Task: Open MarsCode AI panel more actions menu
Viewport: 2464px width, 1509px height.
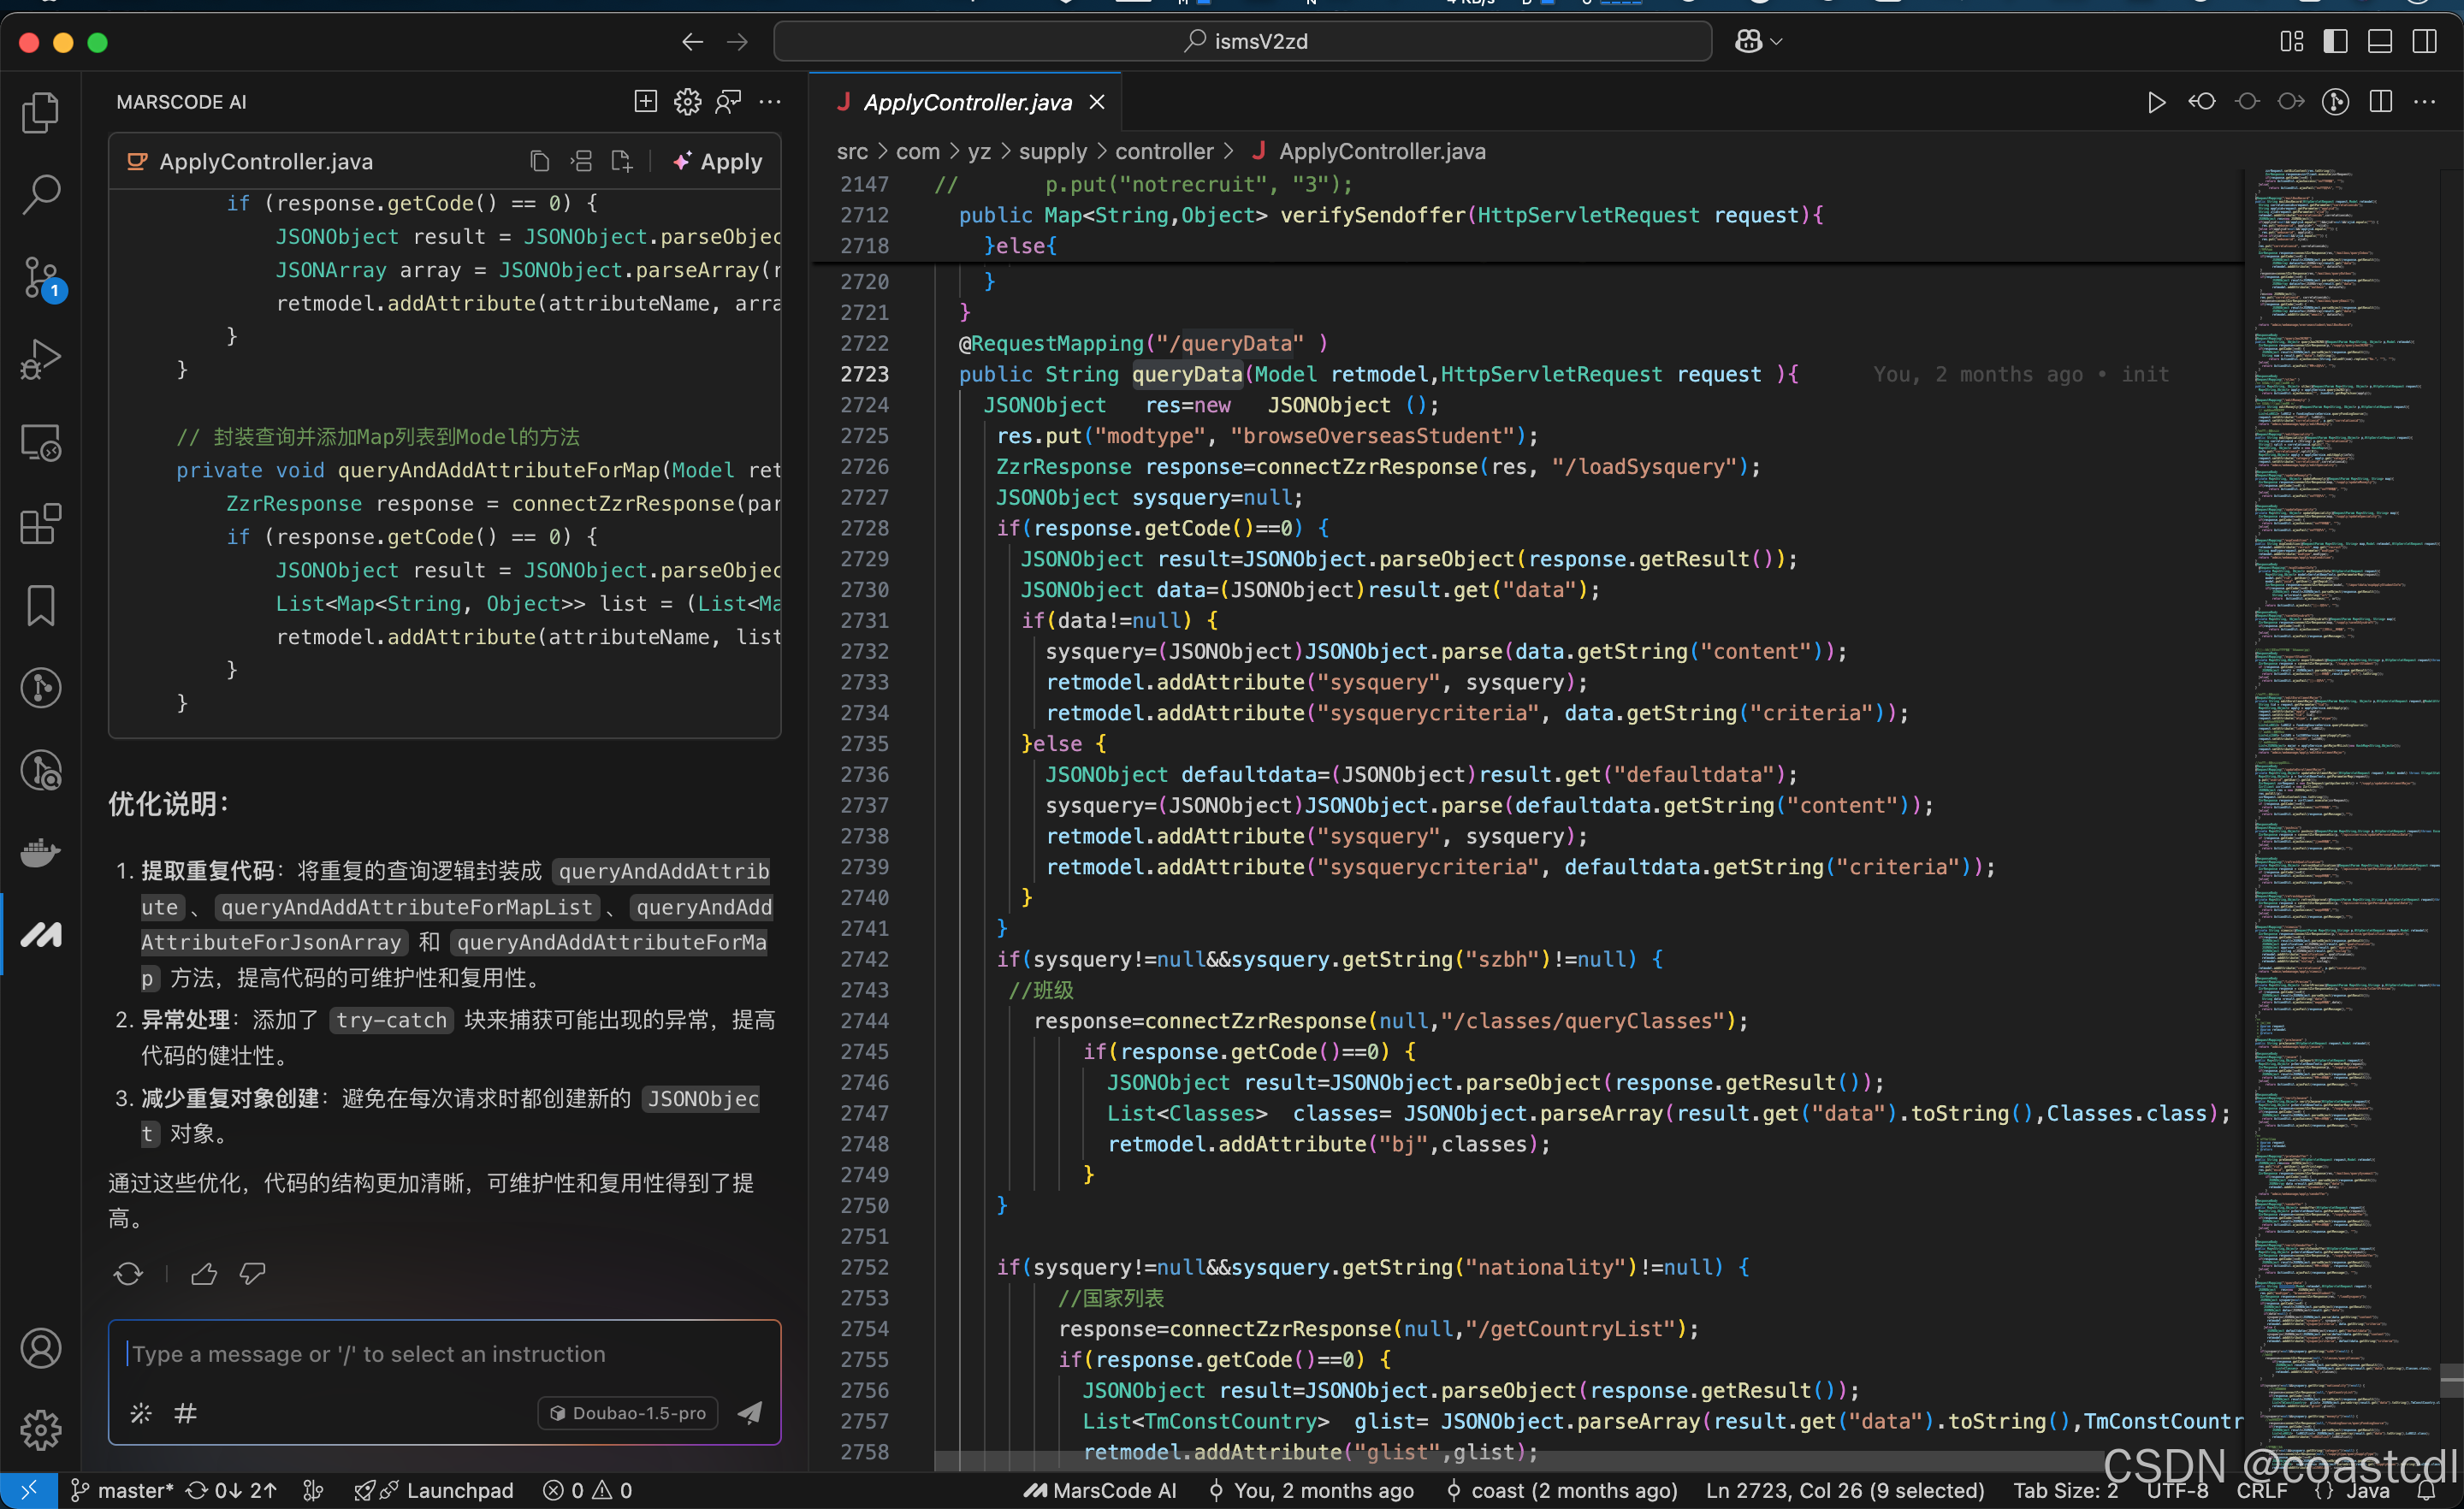Action: click(x=770, y=101)
